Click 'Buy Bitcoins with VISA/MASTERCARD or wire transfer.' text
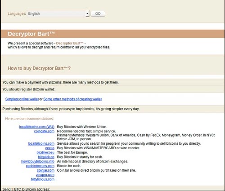This screenshot has height=191, width=225. coord(99,148)
